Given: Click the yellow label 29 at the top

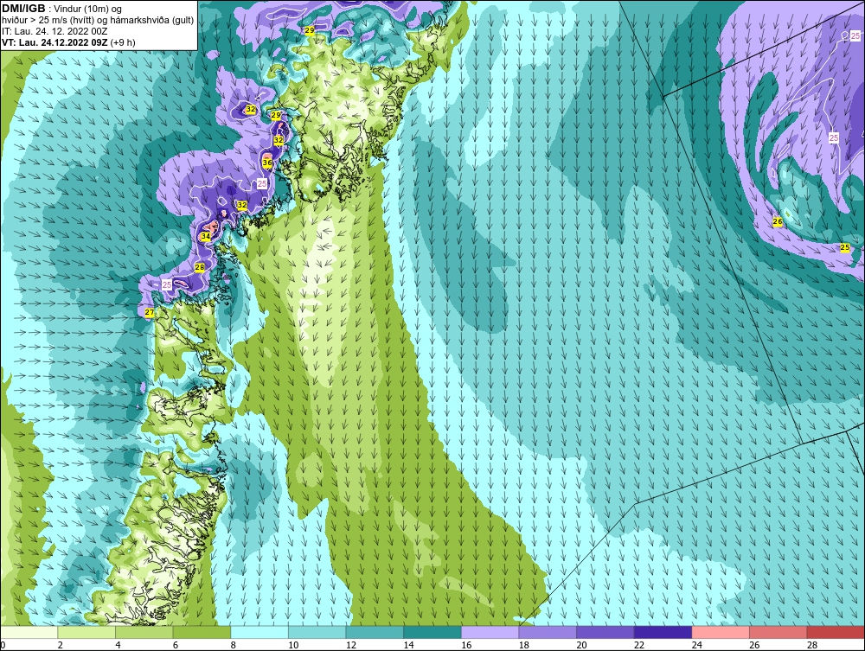Looking at the screenshot, I should 310,30.
